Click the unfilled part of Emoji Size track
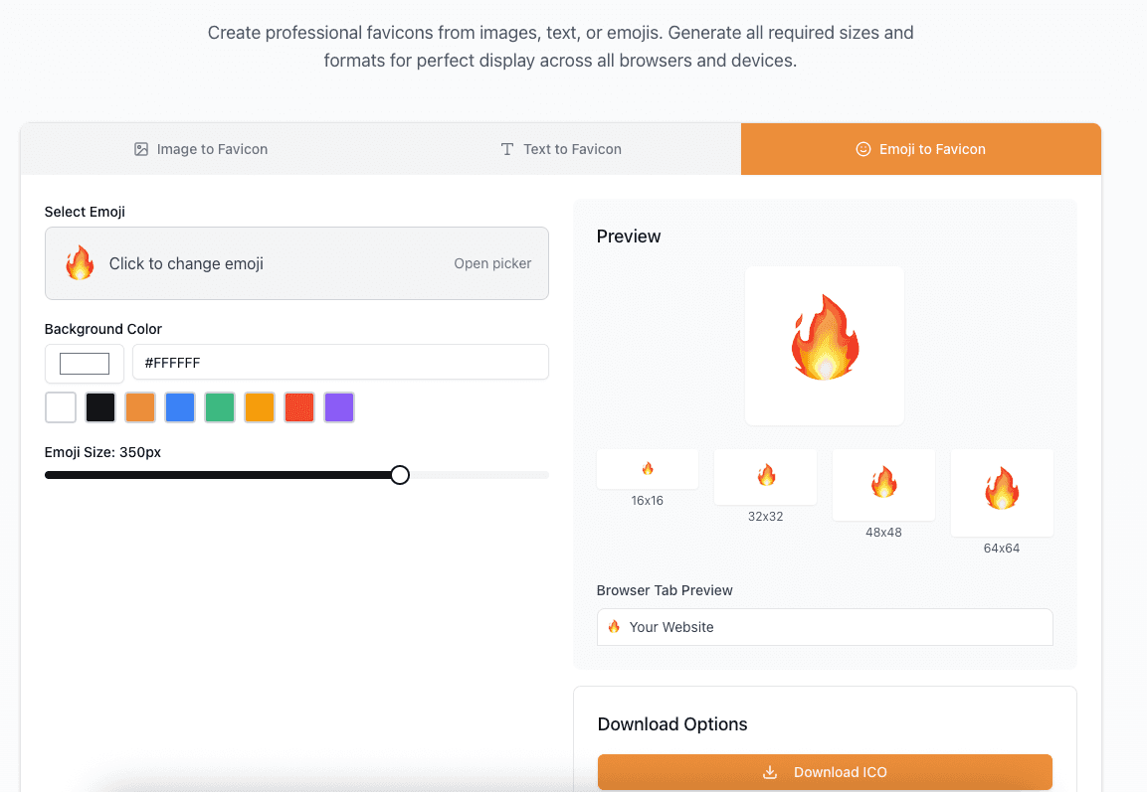Viewport: 1147px width, 792px height. (x=479, y=475)
